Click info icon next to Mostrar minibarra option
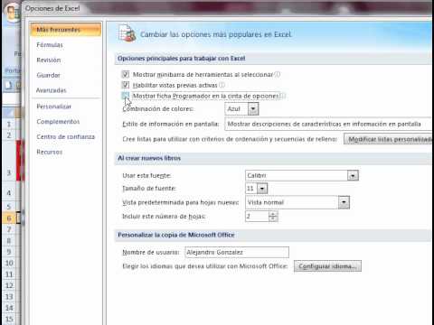 (x=278, y=74)
